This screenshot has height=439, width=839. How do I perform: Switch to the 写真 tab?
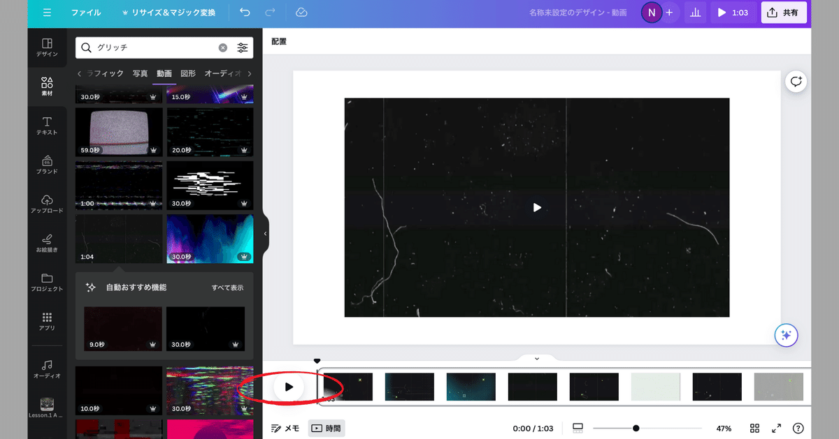pos(141,73)
